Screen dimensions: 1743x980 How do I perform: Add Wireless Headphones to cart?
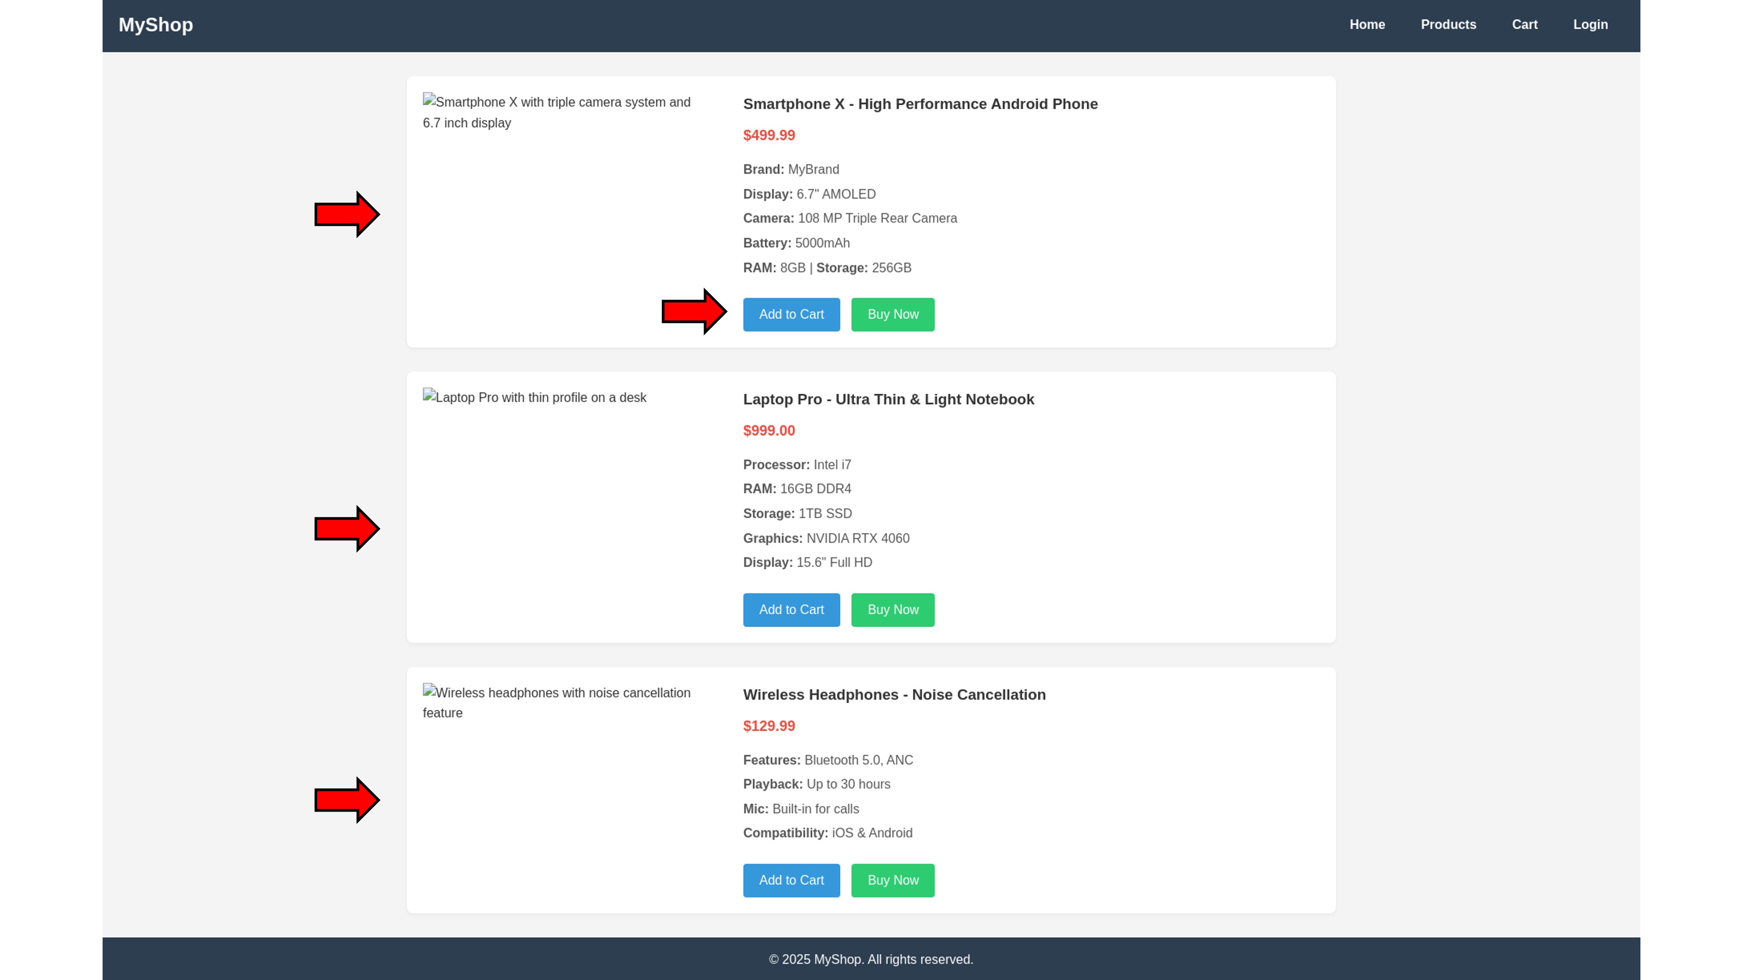pyautogui.click(x=791, y=880)
